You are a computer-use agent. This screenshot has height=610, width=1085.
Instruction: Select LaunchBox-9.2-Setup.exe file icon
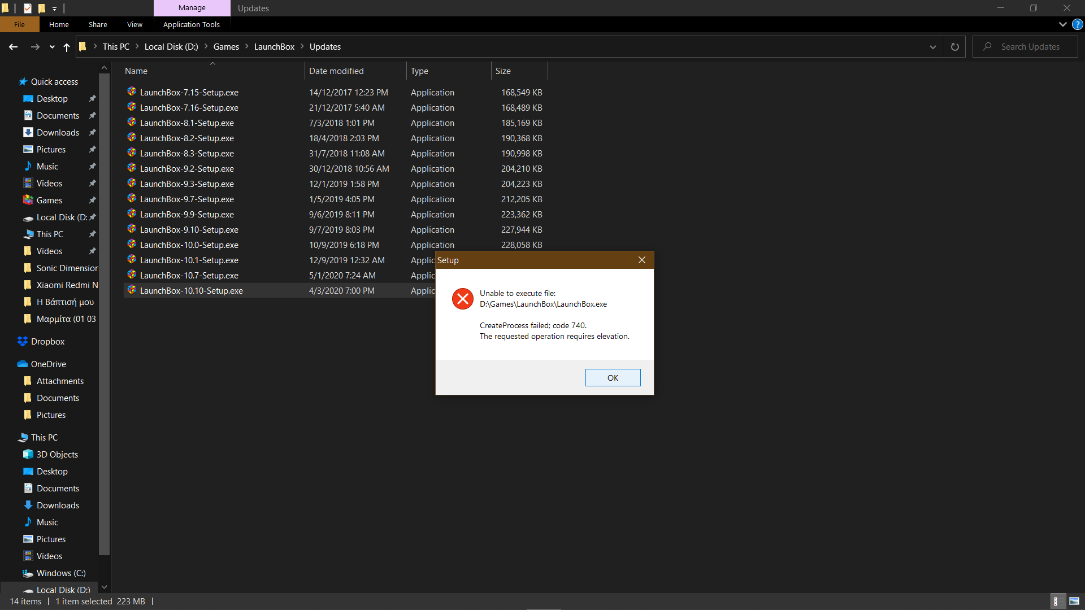point(132,168)
